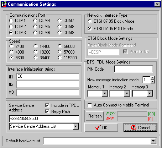Image resolution: width=162 pixels, height=148 pixels.
Task: Choose ETSI 07.05 Block Mode
Action: 90,21
